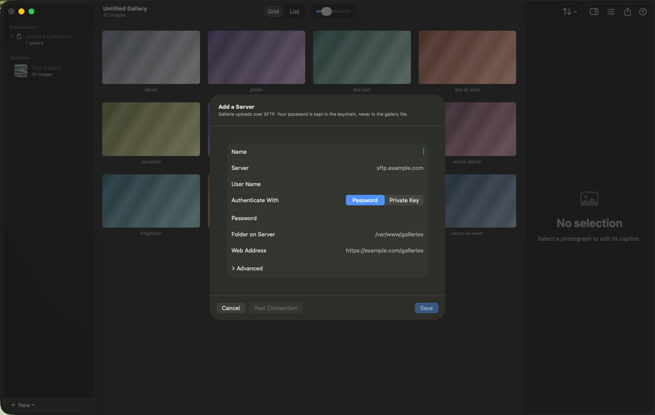Viewport: 655px width, 415px height.
Task: Click the Cancel button
Action: click(231, 308)
